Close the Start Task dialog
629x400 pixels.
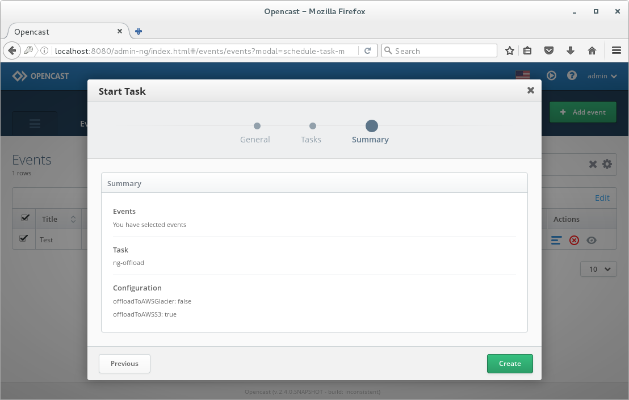point(530,90)
